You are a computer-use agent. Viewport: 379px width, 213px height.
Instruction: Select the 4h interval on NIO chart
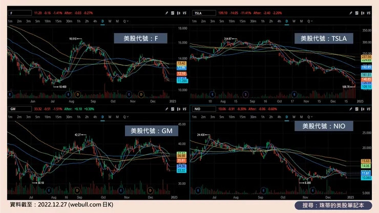(279, 117)
